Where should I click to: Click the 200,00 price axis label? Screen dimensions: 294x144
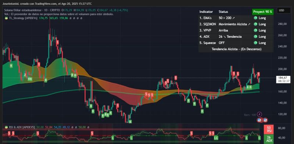point(282,69)
